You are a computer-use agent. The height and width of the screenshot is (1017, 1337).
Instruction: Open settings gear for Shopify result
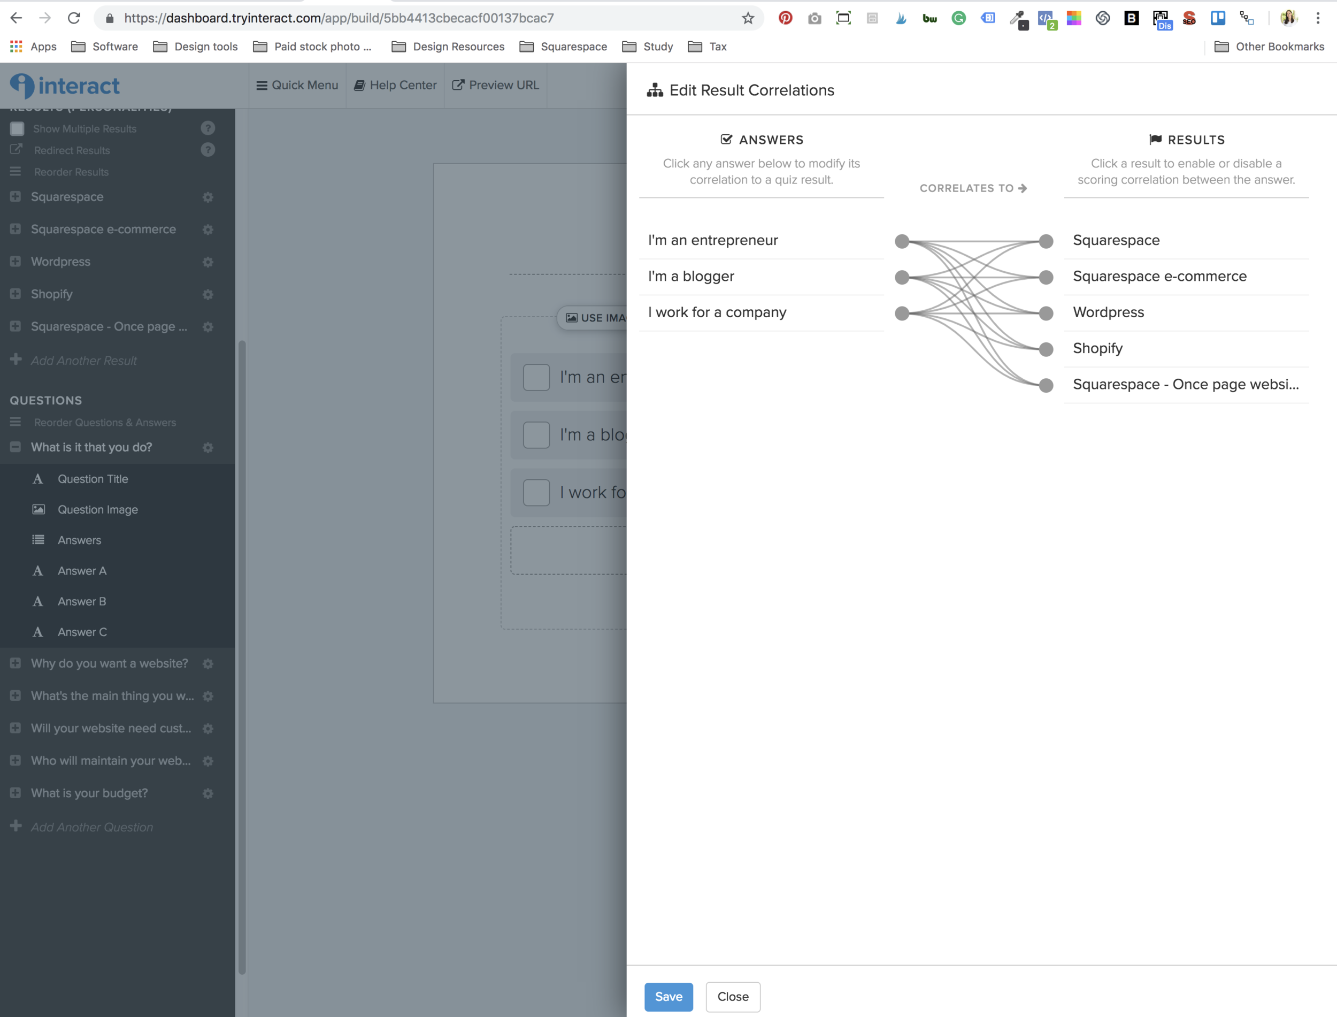[x=208, y=295]
